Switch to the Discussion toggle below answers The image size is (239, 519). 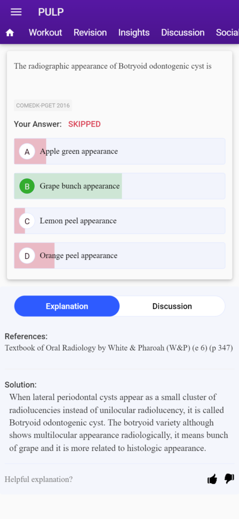click(172, 306)
